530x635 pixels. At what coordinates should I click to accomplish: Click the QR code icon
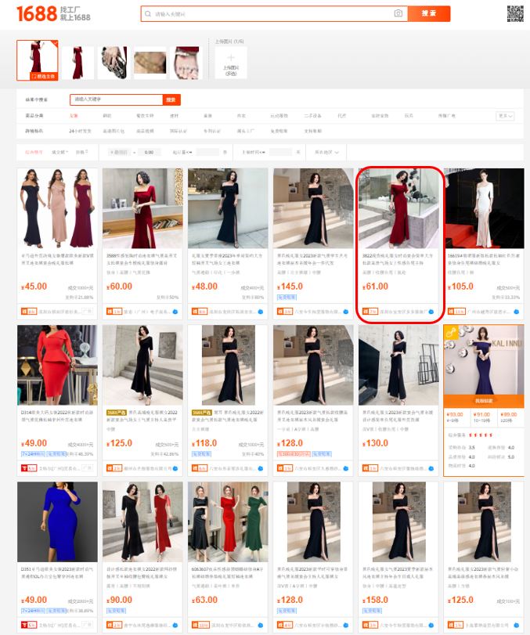point(515,13)
